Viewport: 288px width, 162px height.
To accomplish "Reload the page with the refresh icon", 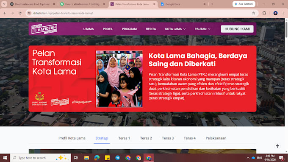I will tap(20, 13).
